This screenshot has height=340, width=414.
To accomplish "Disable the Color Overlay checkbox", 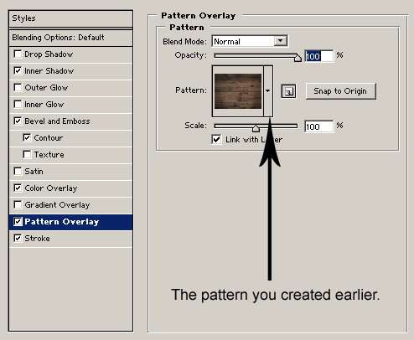I will [x=18, y=188].
